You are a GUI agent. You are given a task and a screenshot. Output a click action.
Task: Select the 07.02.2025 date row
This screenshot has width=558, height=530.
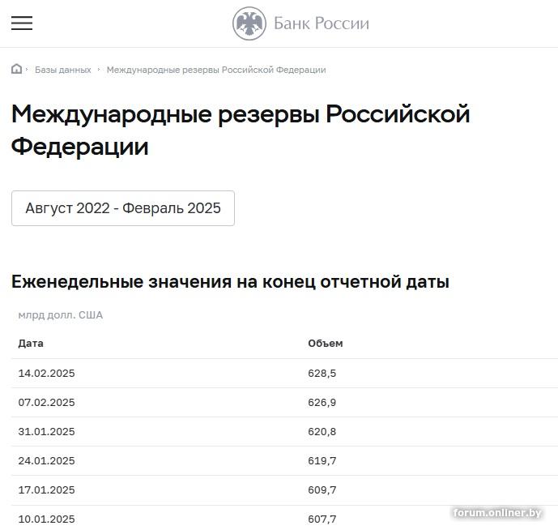click(x=46, y=403)
